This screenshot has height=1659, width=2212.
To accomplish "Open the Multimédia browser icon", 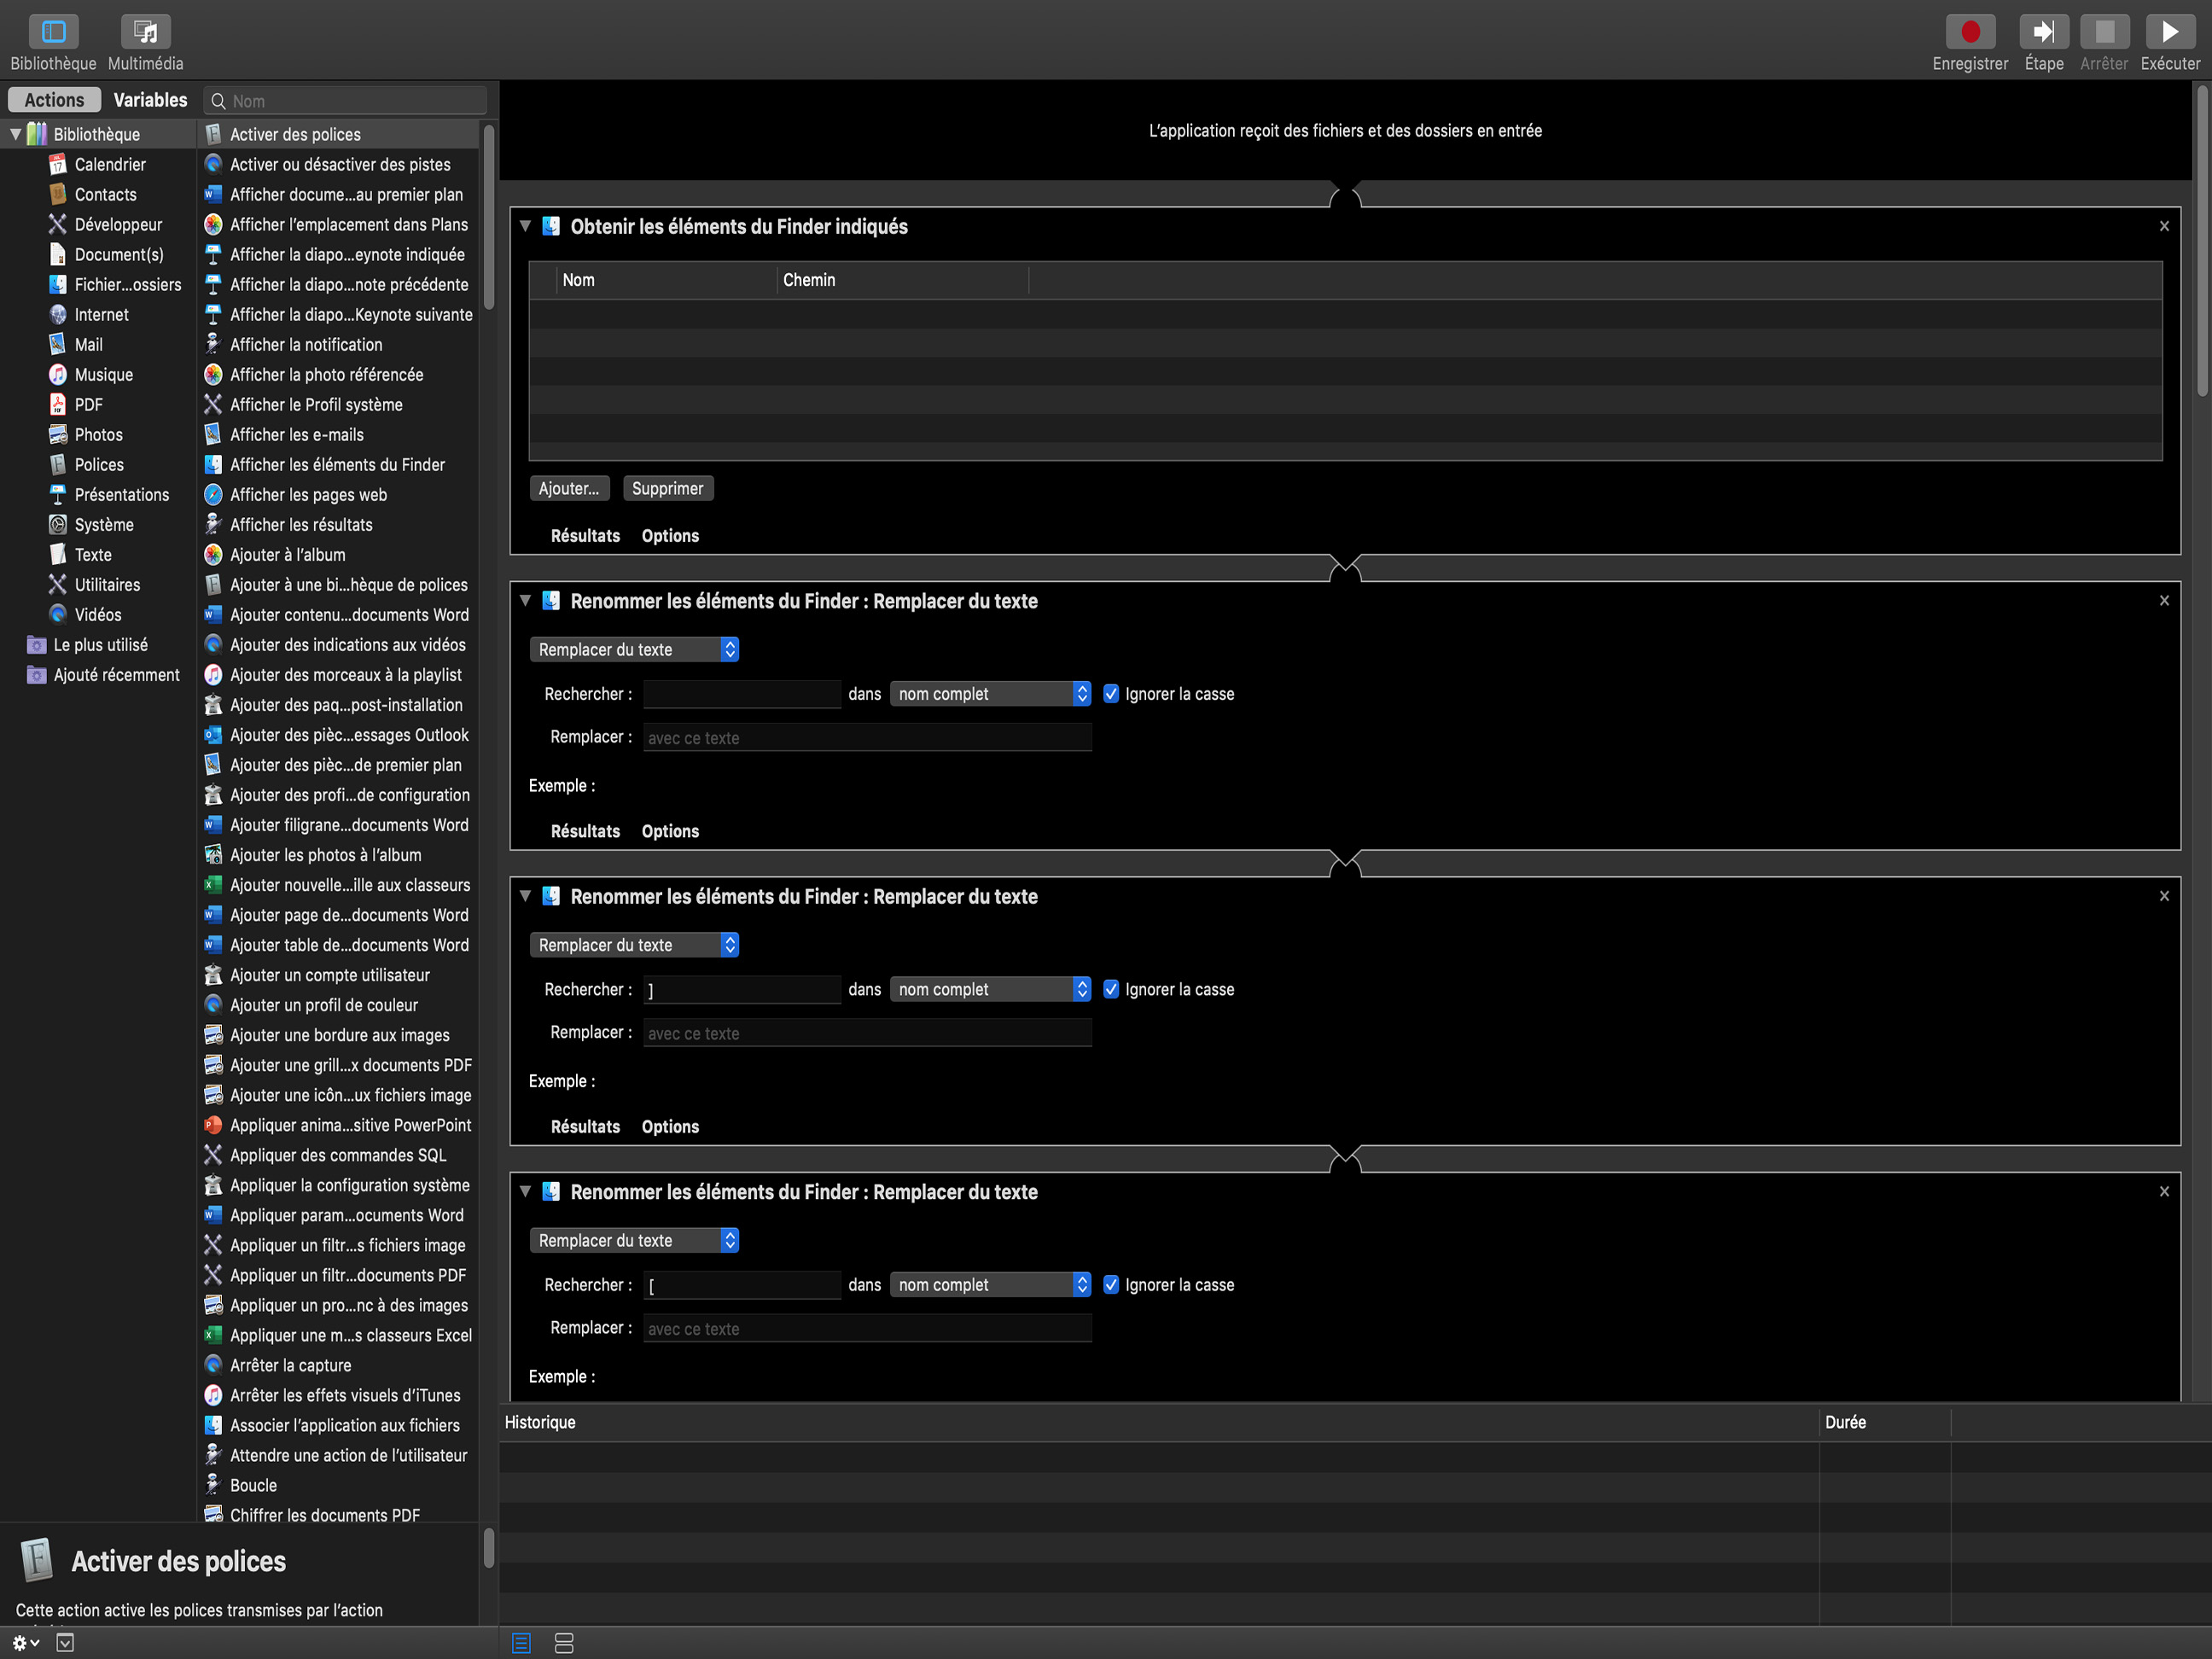I will tap(145, 32).
